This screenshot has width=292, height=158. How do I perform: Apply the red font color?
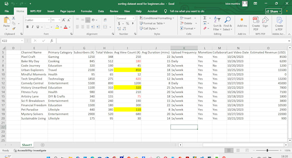[66, 27]
